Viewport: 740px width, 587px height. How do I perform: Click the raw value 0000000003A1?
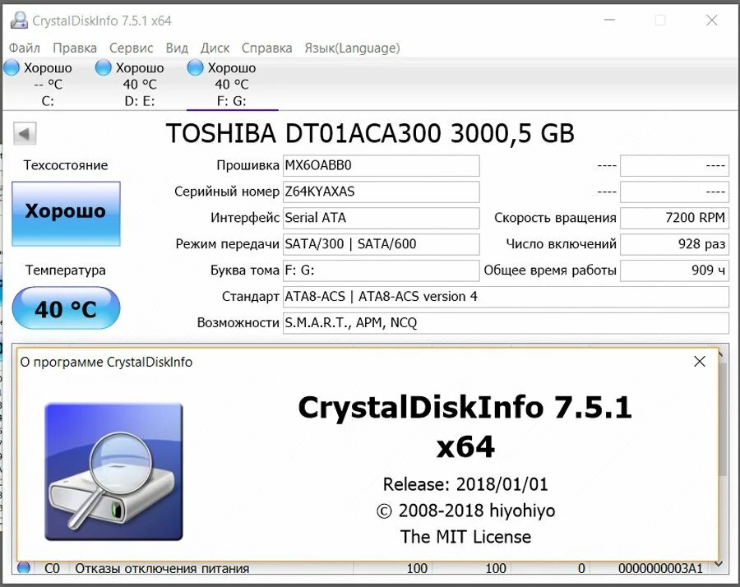660,569
